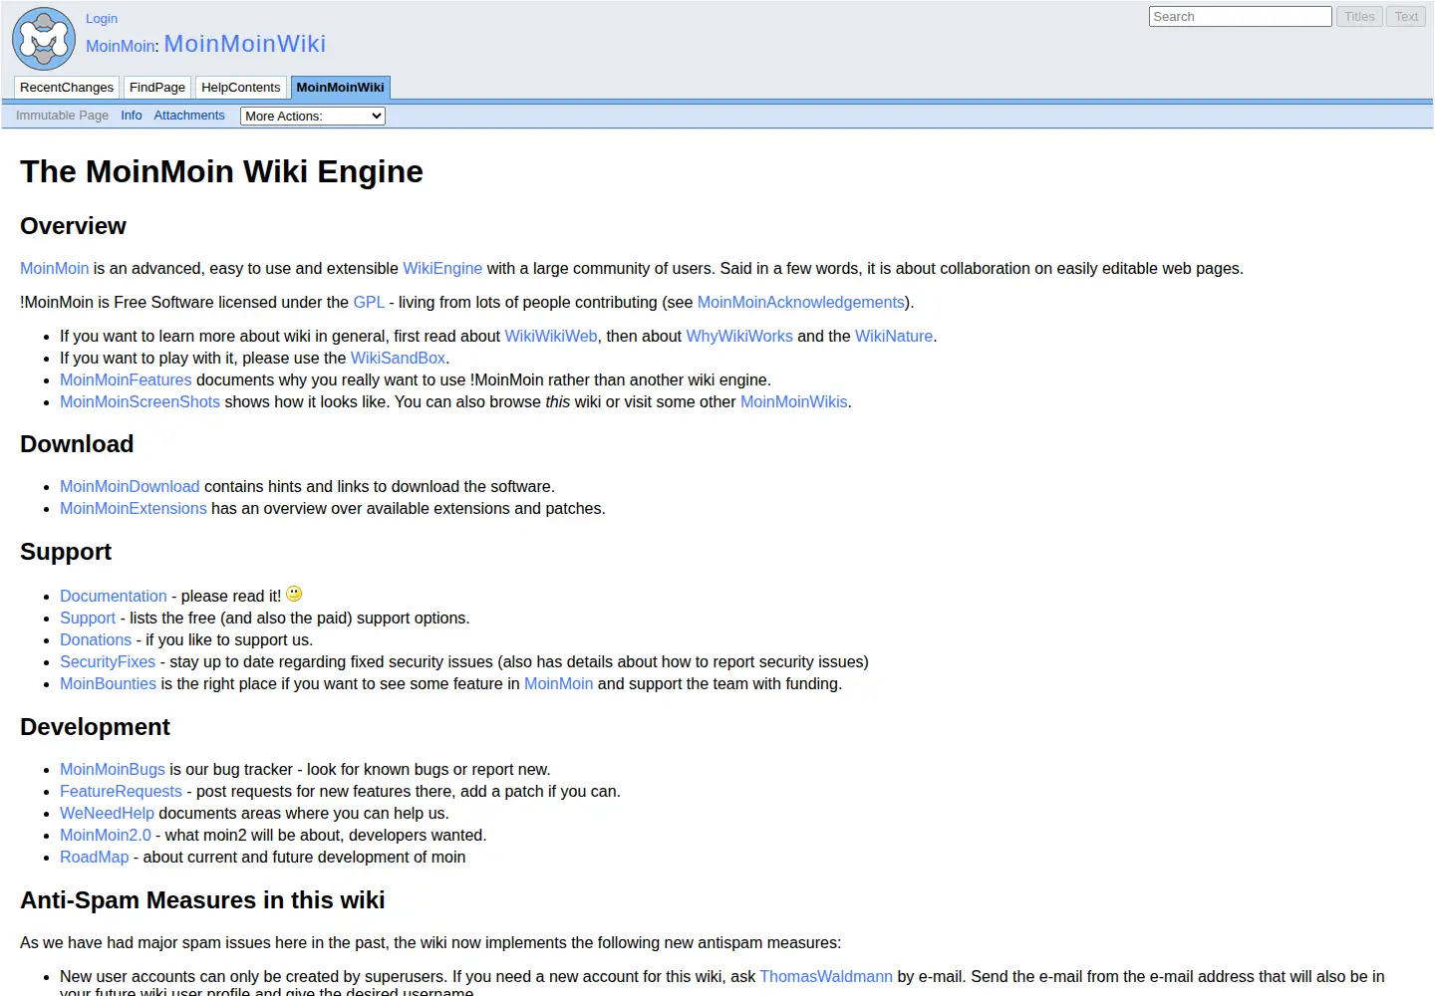Viewport: 1435px width, 996px height.
Task: Open the MoinMoin2.0 link
Action: [x=106, y=835]
